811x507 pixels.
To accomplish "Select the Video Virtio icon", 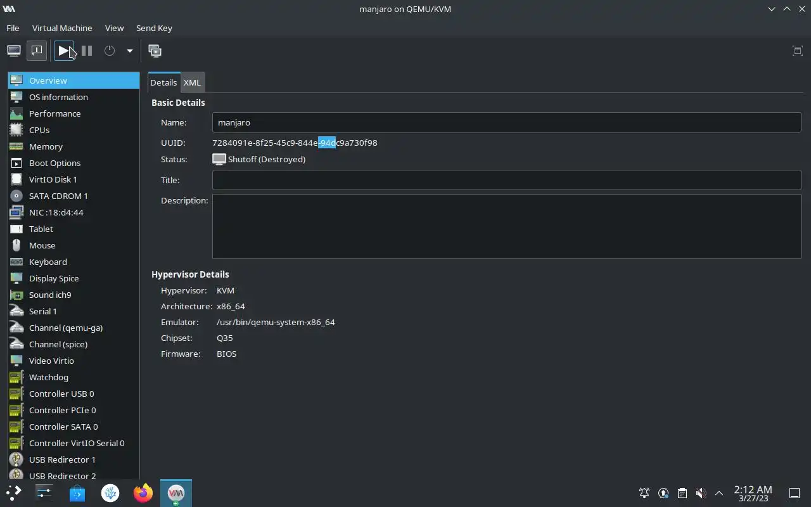I will tap(16, 361).
